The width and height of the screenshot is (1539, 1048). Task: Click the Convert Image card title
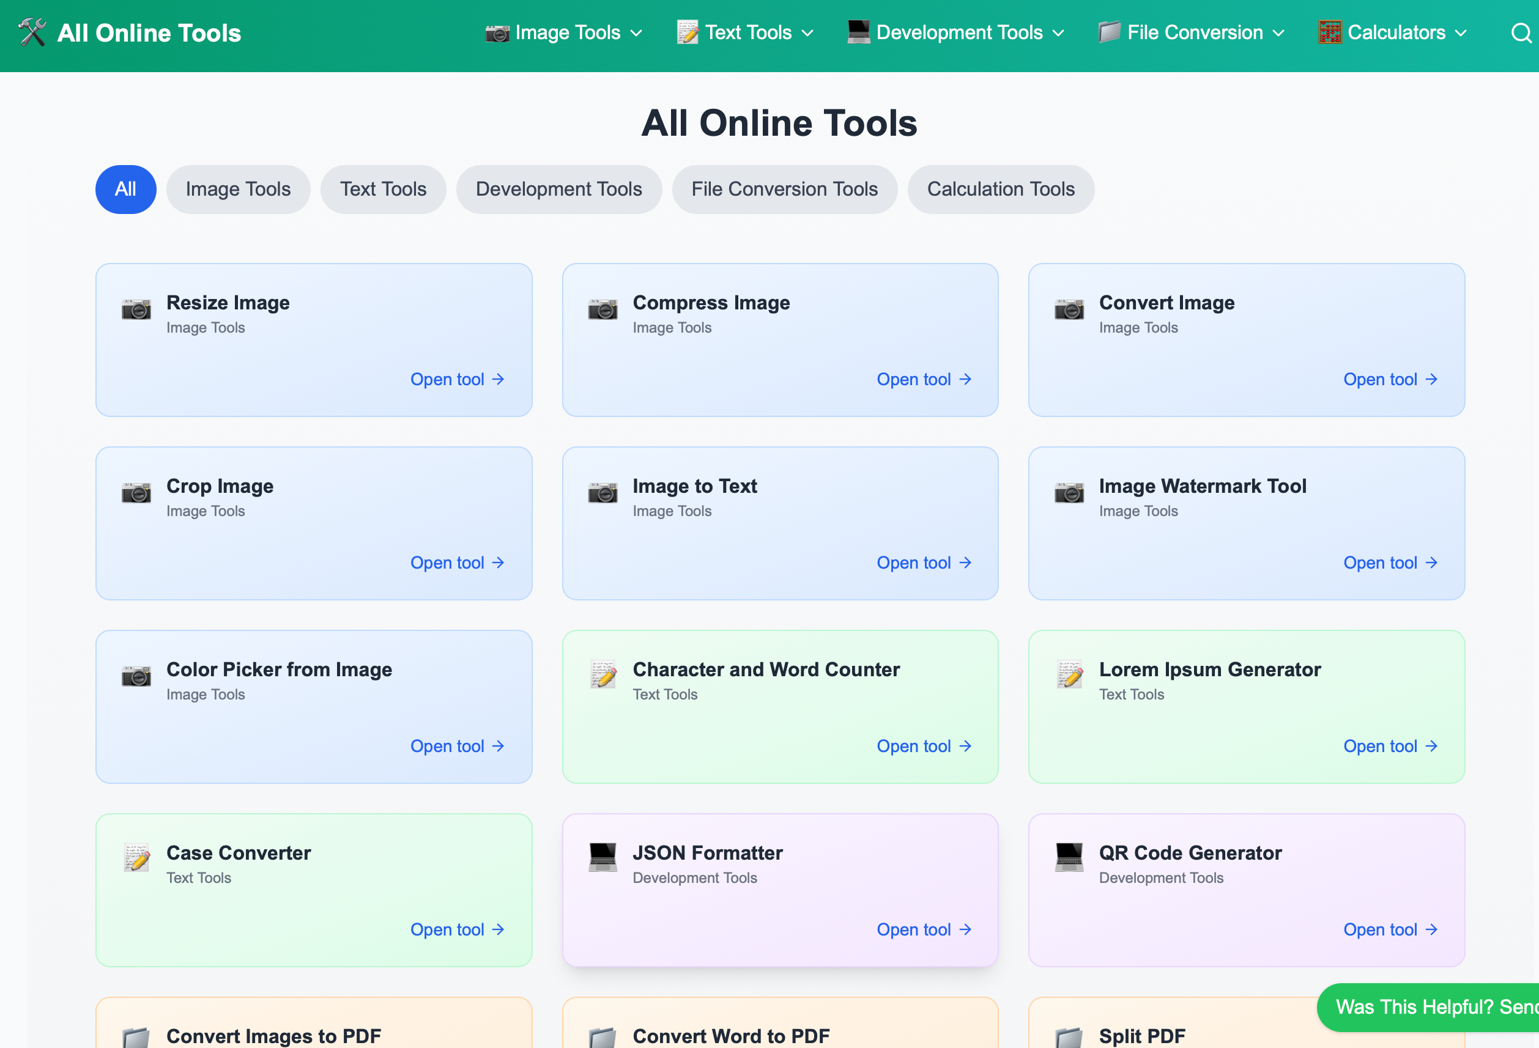click(1167, 303)
